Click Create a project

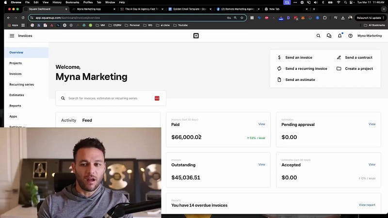pos(359,68)
